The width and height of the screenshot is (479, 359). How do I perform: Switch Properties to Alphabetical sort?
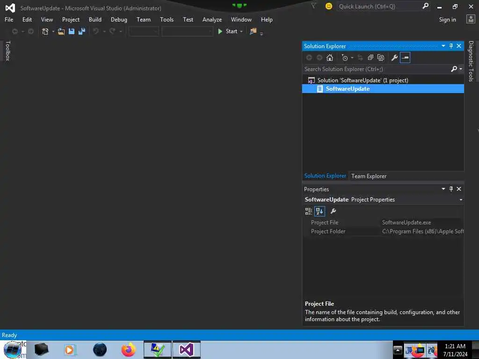click(x=319, y=211)
